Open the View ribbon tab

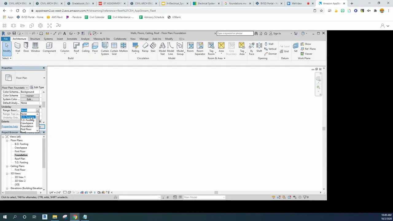(133, 39)
